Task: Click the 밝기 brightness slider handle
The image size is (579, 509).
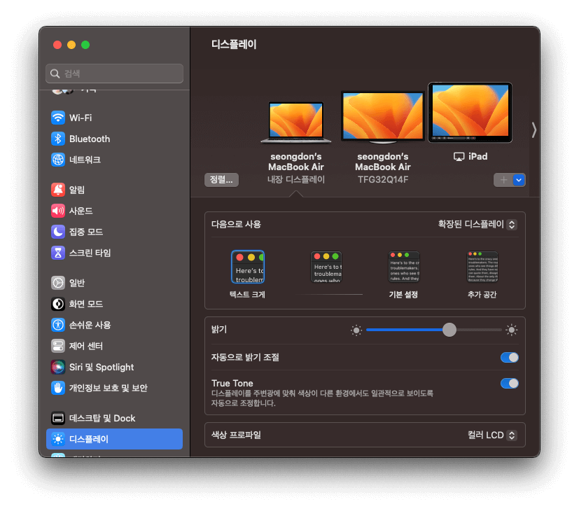Action: click(449, 330)
